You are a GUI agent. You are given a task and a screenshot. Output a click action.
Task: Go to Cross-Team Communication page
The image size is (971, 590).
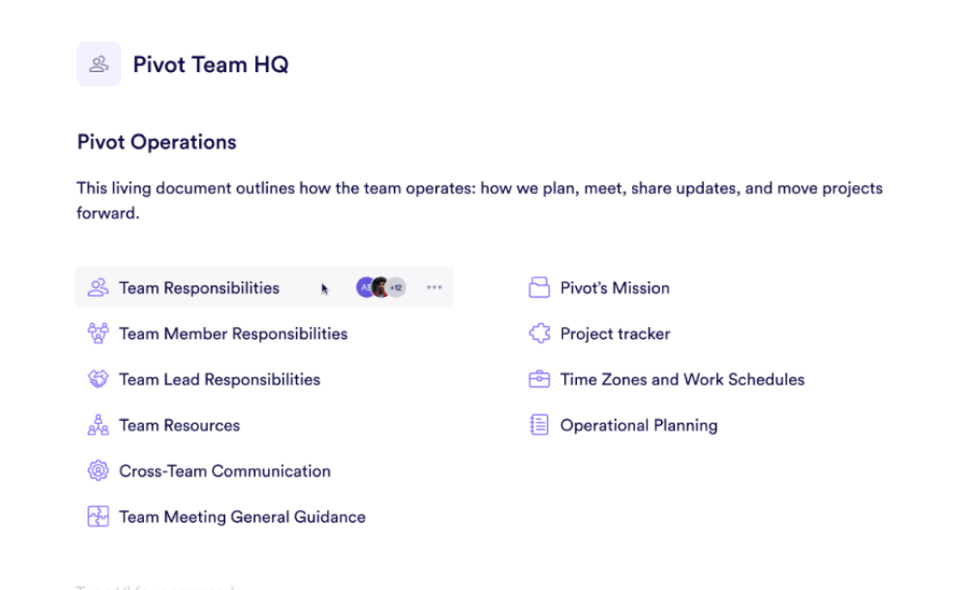pos(225,471)
